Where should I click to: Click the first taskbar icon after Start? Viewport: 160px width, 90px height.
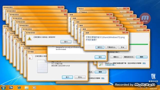(11, 87)
